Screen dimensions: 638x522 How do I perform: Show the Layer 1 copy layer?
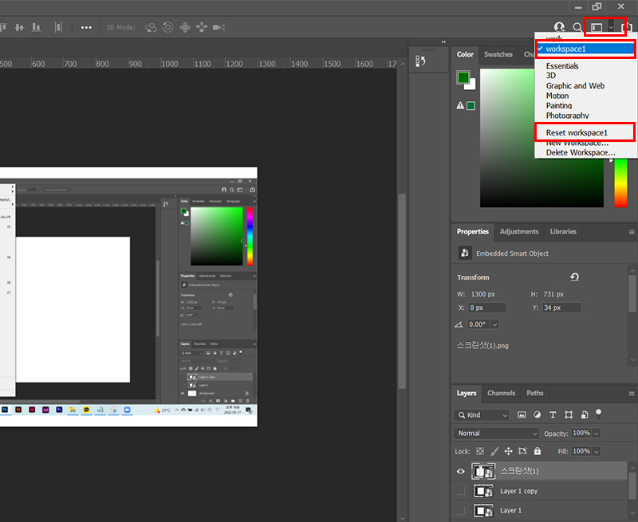click(461, 491)
